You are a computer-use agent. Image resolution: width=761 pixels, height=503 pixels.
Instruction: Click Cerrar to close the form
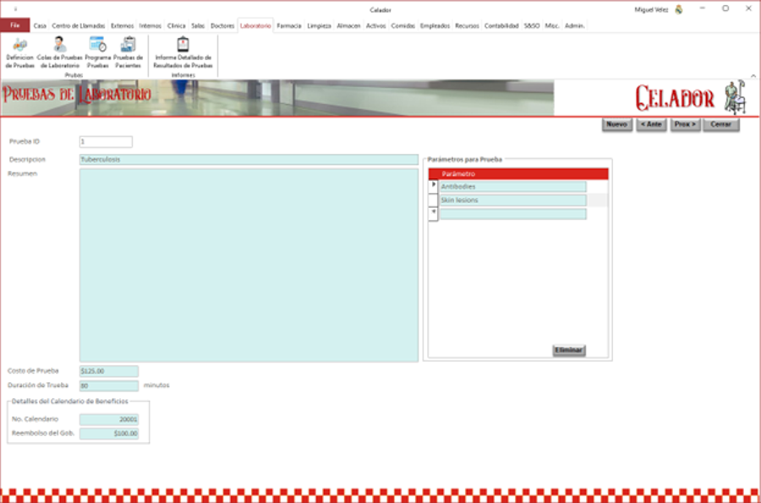720,123
